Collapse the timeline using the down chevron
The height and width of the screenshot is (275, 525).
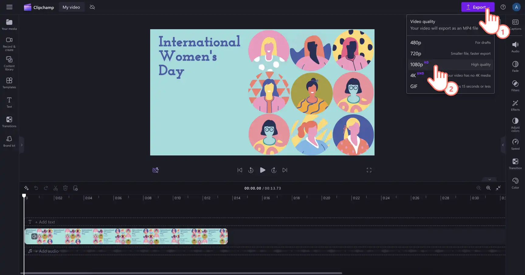[490, 179]
